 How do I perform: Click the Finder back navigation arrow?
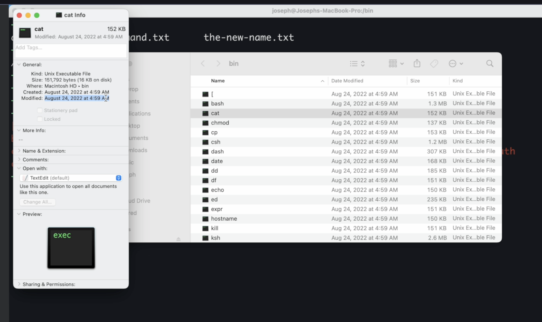tap(203, 63)
